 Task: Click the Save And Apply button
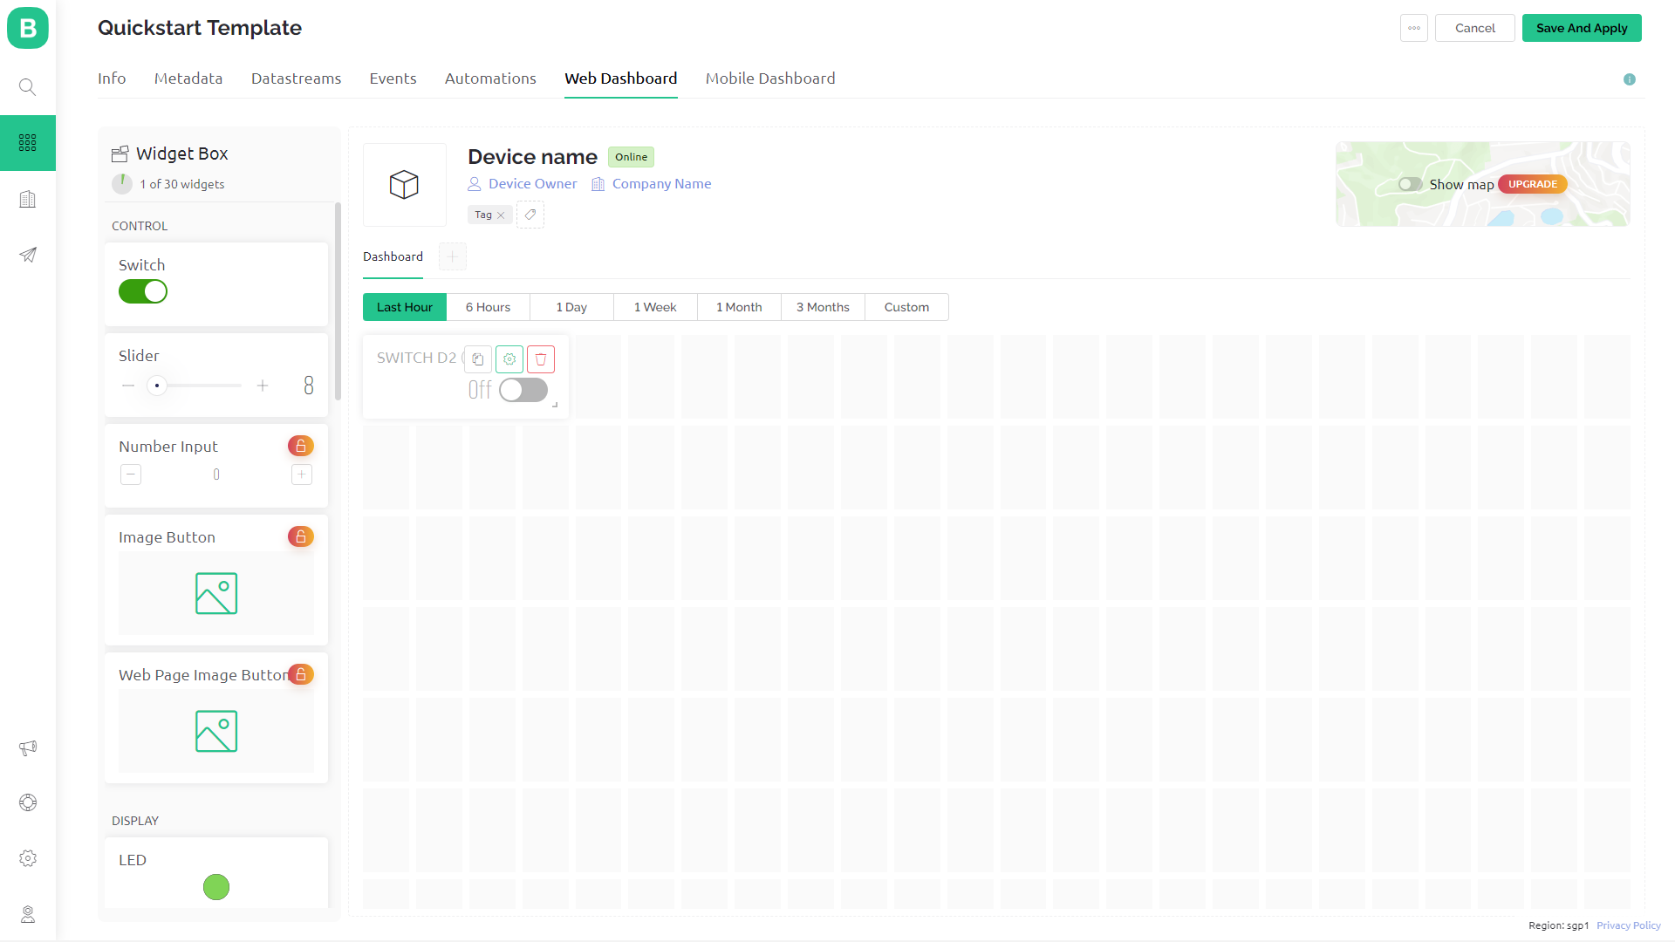(1582, 28)
